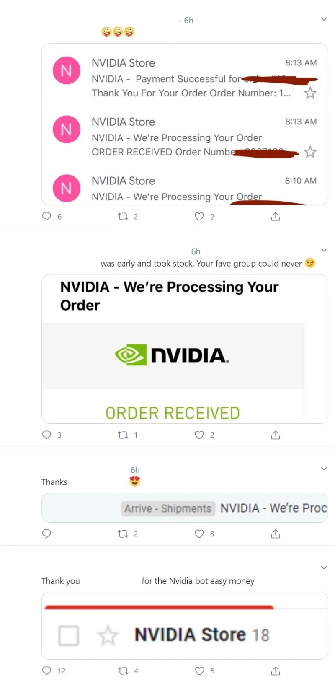Like the 'Thanks' tweet with 3 likes
The height and width of the screenshot is (681, 335).
199,533
